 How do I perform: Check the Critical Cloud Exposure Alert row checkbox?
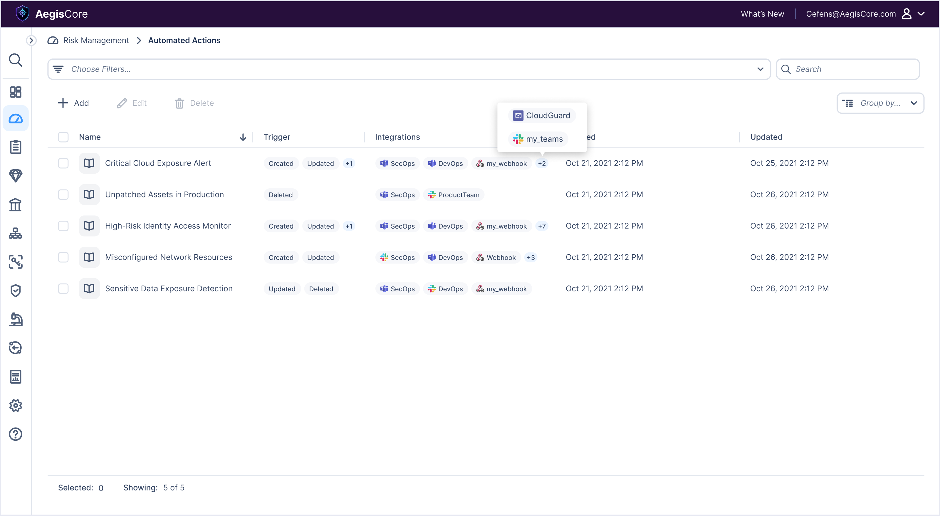point(63,163)
